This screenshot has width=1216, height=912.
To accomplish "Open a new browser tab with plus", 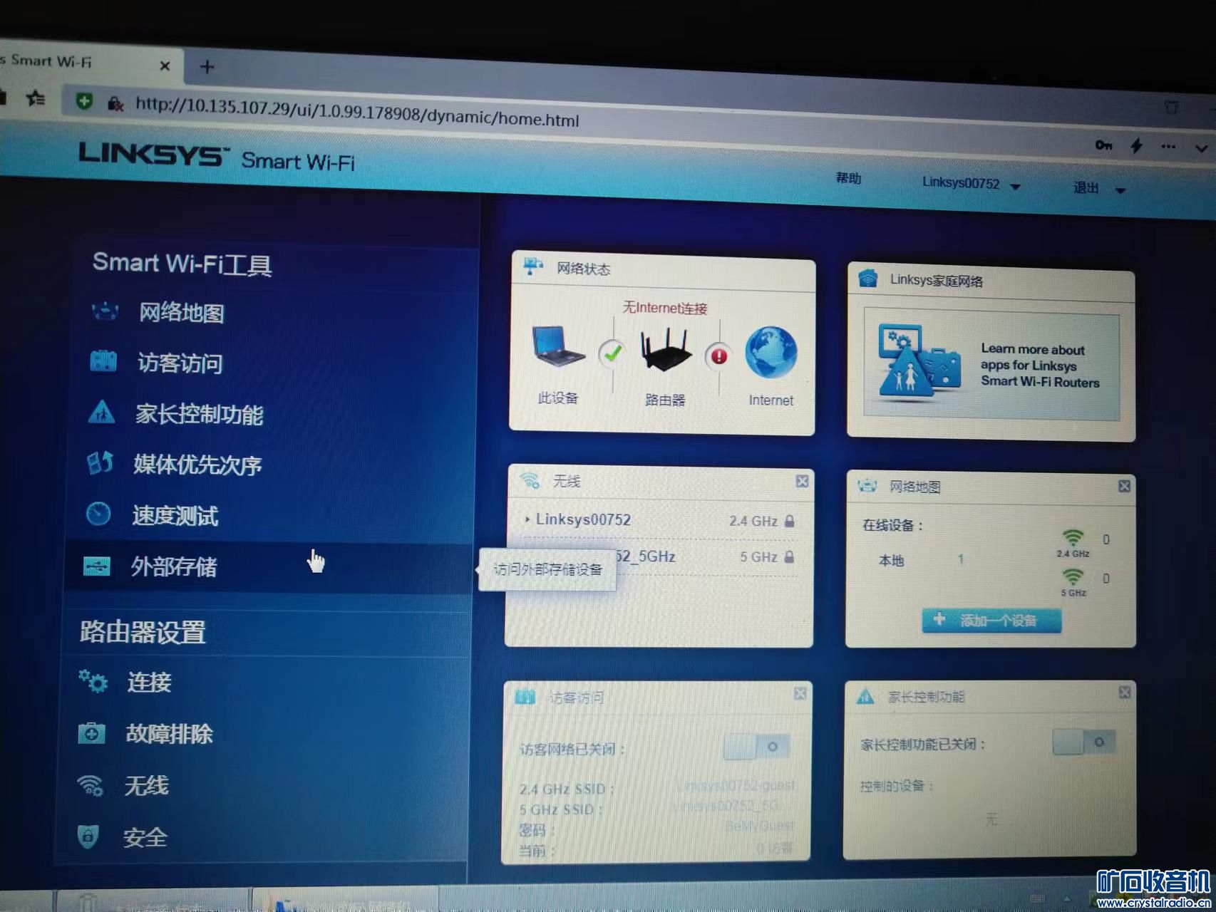I will pos(207,67).
